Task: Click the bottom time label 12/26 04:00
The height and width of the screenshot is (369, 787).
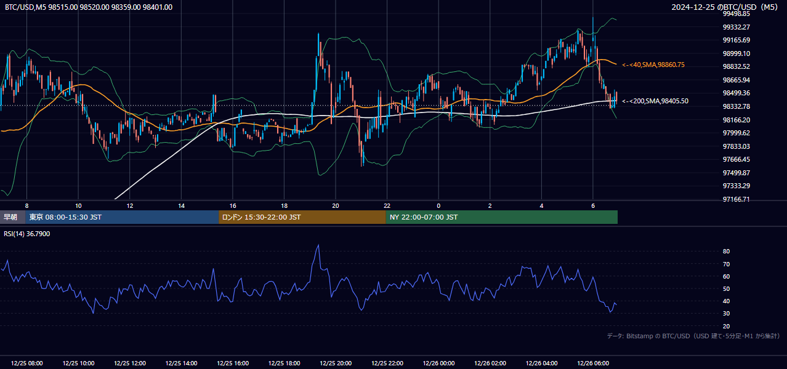Action: [542, 363]
